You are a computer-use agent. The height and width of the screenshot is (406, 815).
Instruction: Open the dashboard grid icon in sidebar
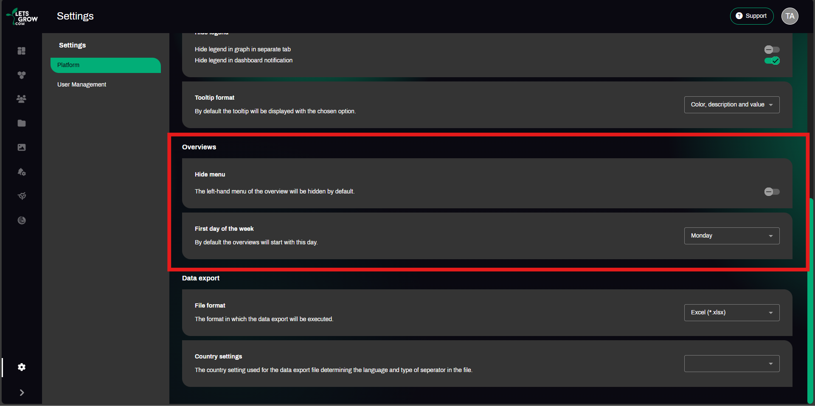pyautogui.click(x=22, y=51)
